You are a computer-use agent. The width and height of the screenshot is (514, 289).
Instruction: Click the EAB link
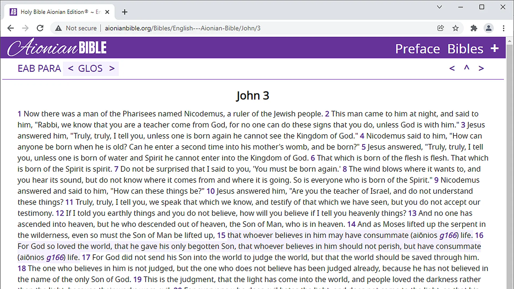tap(26, 69)
